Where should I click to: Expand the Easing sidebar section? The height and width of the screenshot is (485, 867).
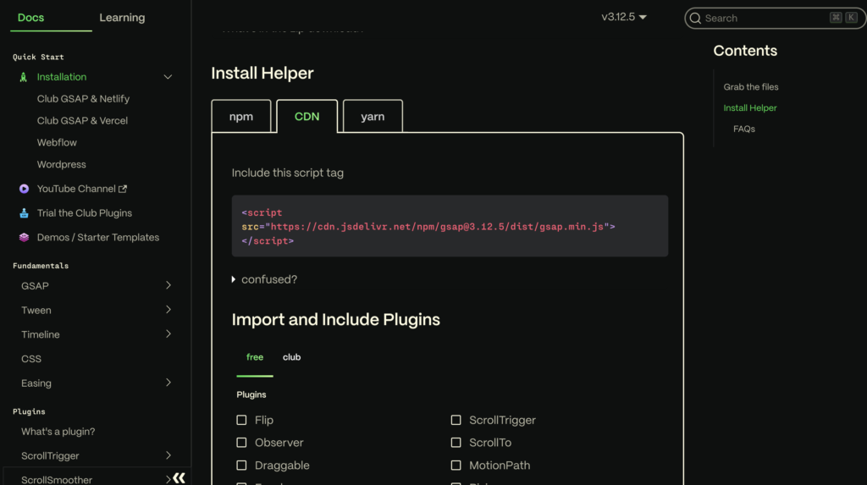168,383
